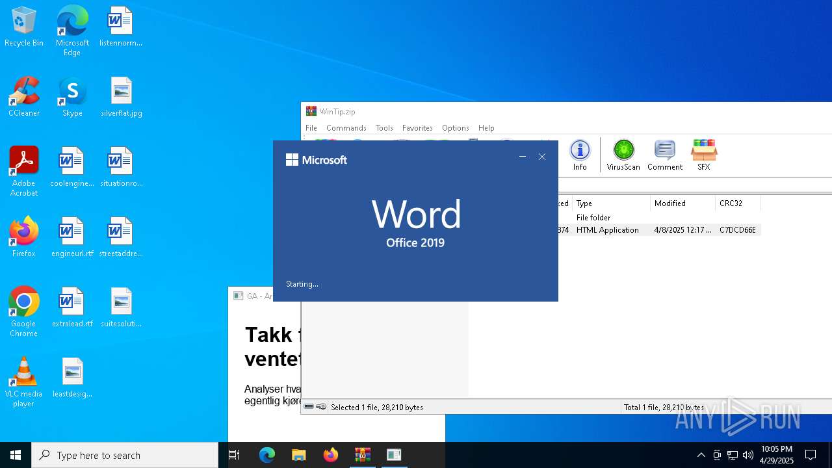Open the Adobe Acrobat desktop shortcut
Screen dimensions: 832x468
click(24, 172)
